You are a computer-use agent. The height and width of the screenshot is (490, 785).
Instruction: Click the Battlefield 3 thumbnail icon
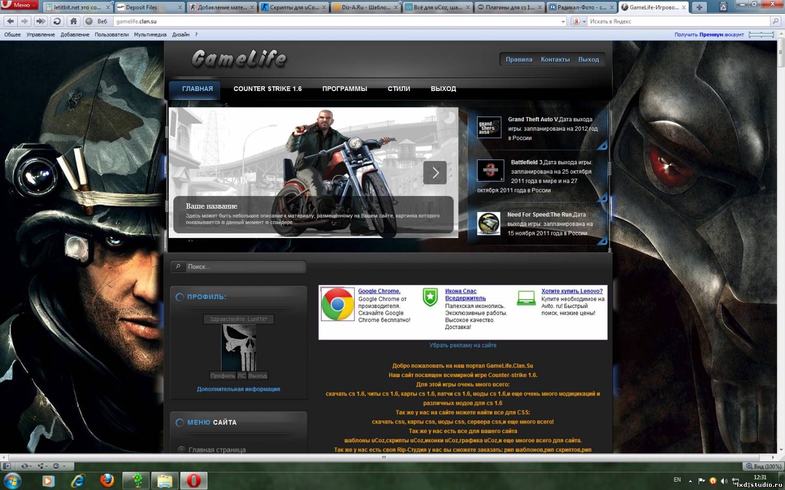coord(490,170)
